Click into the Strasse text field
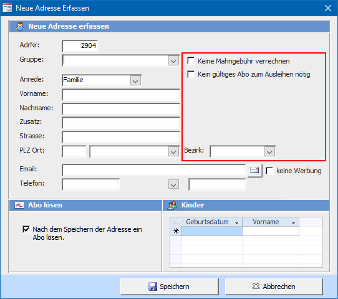 (x=121, y=137)
